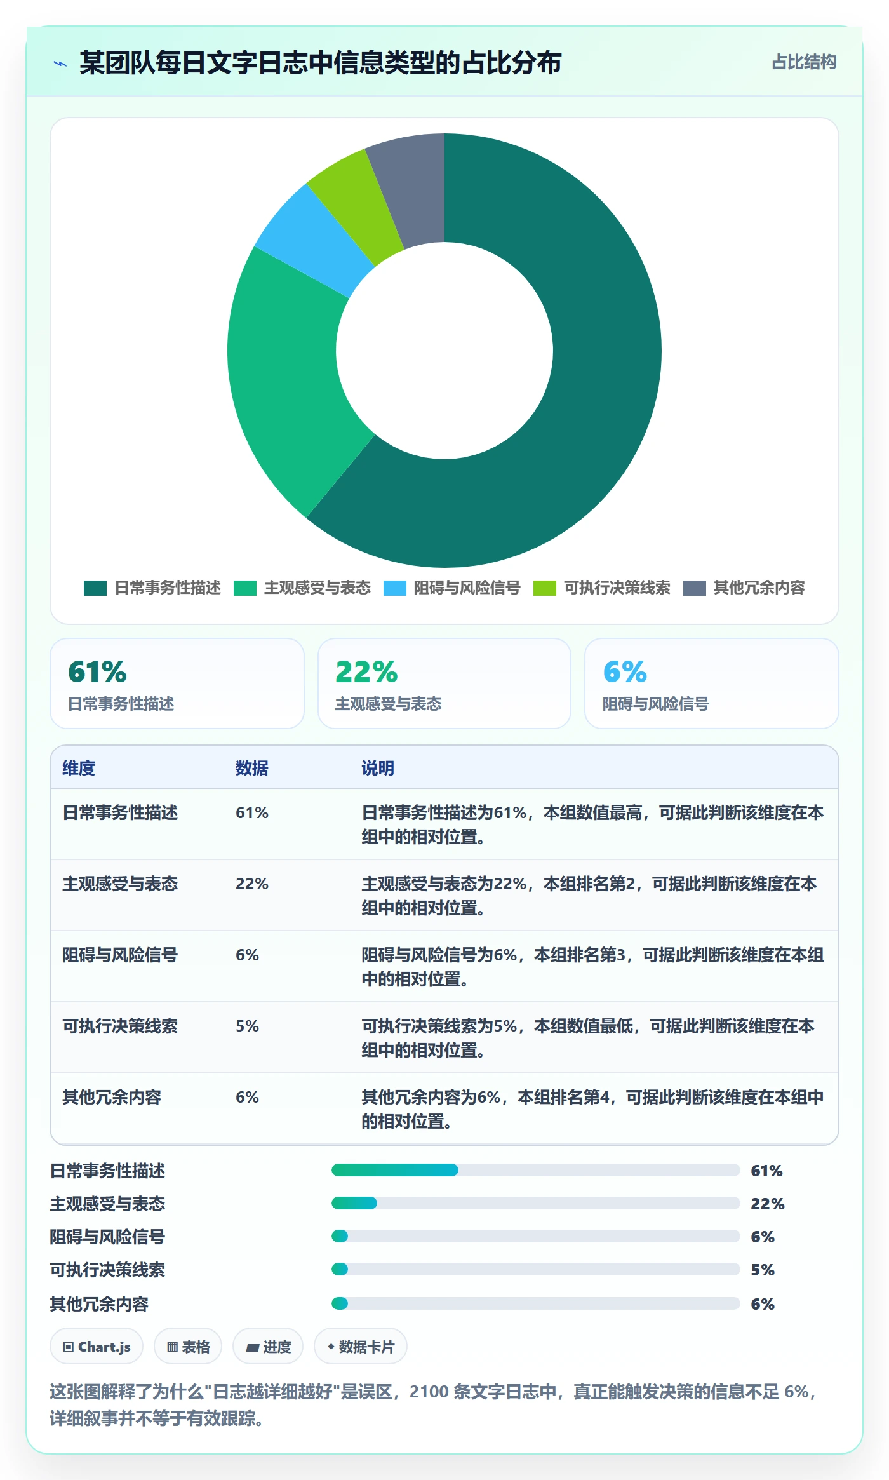The image size is (889, 1480).
Task: Click the lime green donut segment
Action: (x=356, y=206)
